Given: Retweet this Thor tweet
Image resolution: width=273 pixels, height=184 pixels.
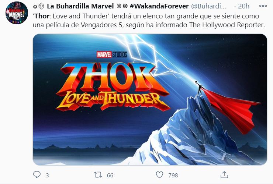Looking at the screenshot, I should (98, 175).
